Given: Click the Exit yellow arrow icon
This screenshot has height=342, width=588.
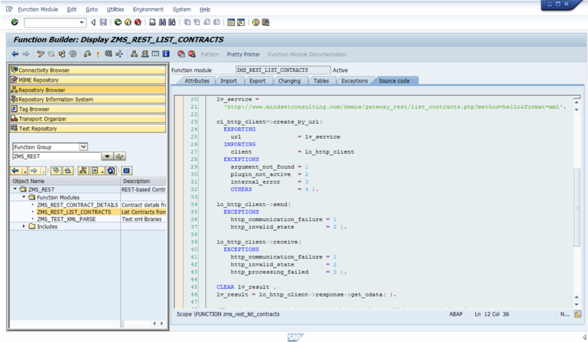Looking at the screenshot, I should click(x=128, y=22).
